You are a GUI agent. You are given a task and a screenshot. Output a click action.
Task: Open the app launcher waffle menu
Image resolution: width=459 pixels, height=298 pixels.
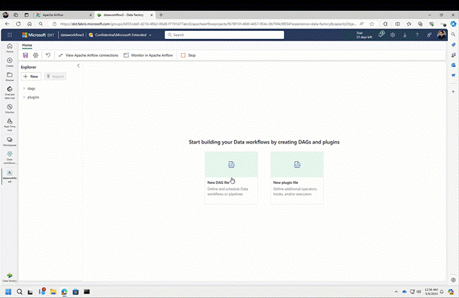coord(10,35)
